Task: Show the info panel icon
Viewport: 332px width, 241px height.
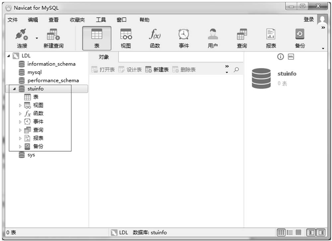Action: coord(280,57)
